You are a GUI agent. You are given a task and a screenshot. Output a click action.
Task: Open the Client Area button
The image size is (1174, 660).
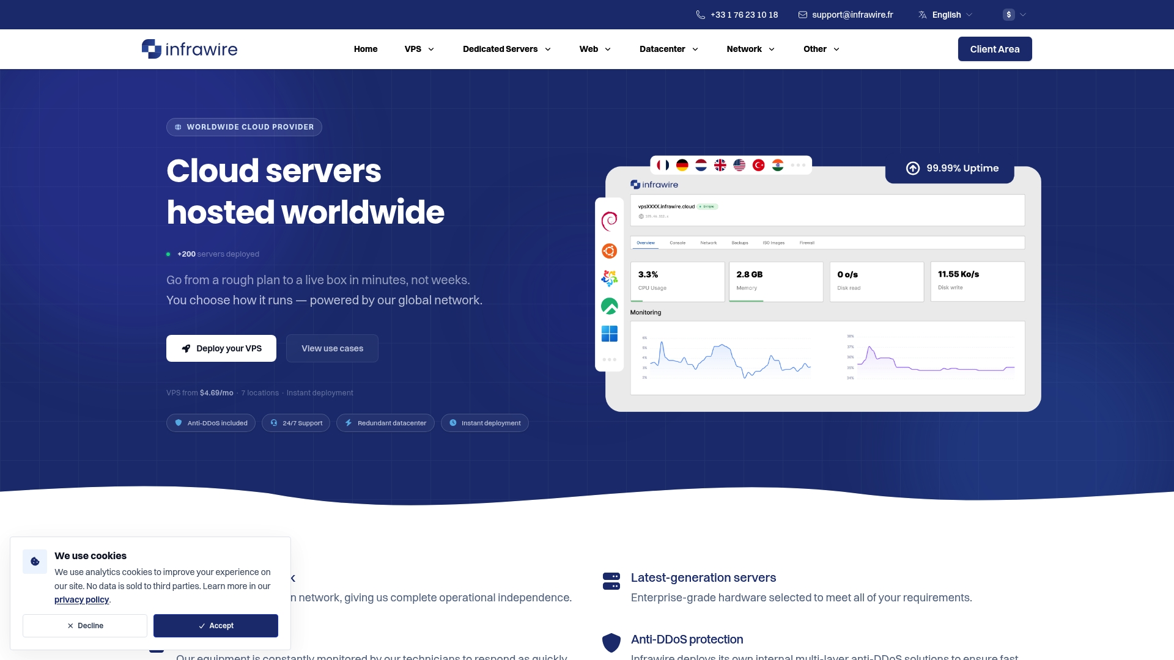[995, 49]
